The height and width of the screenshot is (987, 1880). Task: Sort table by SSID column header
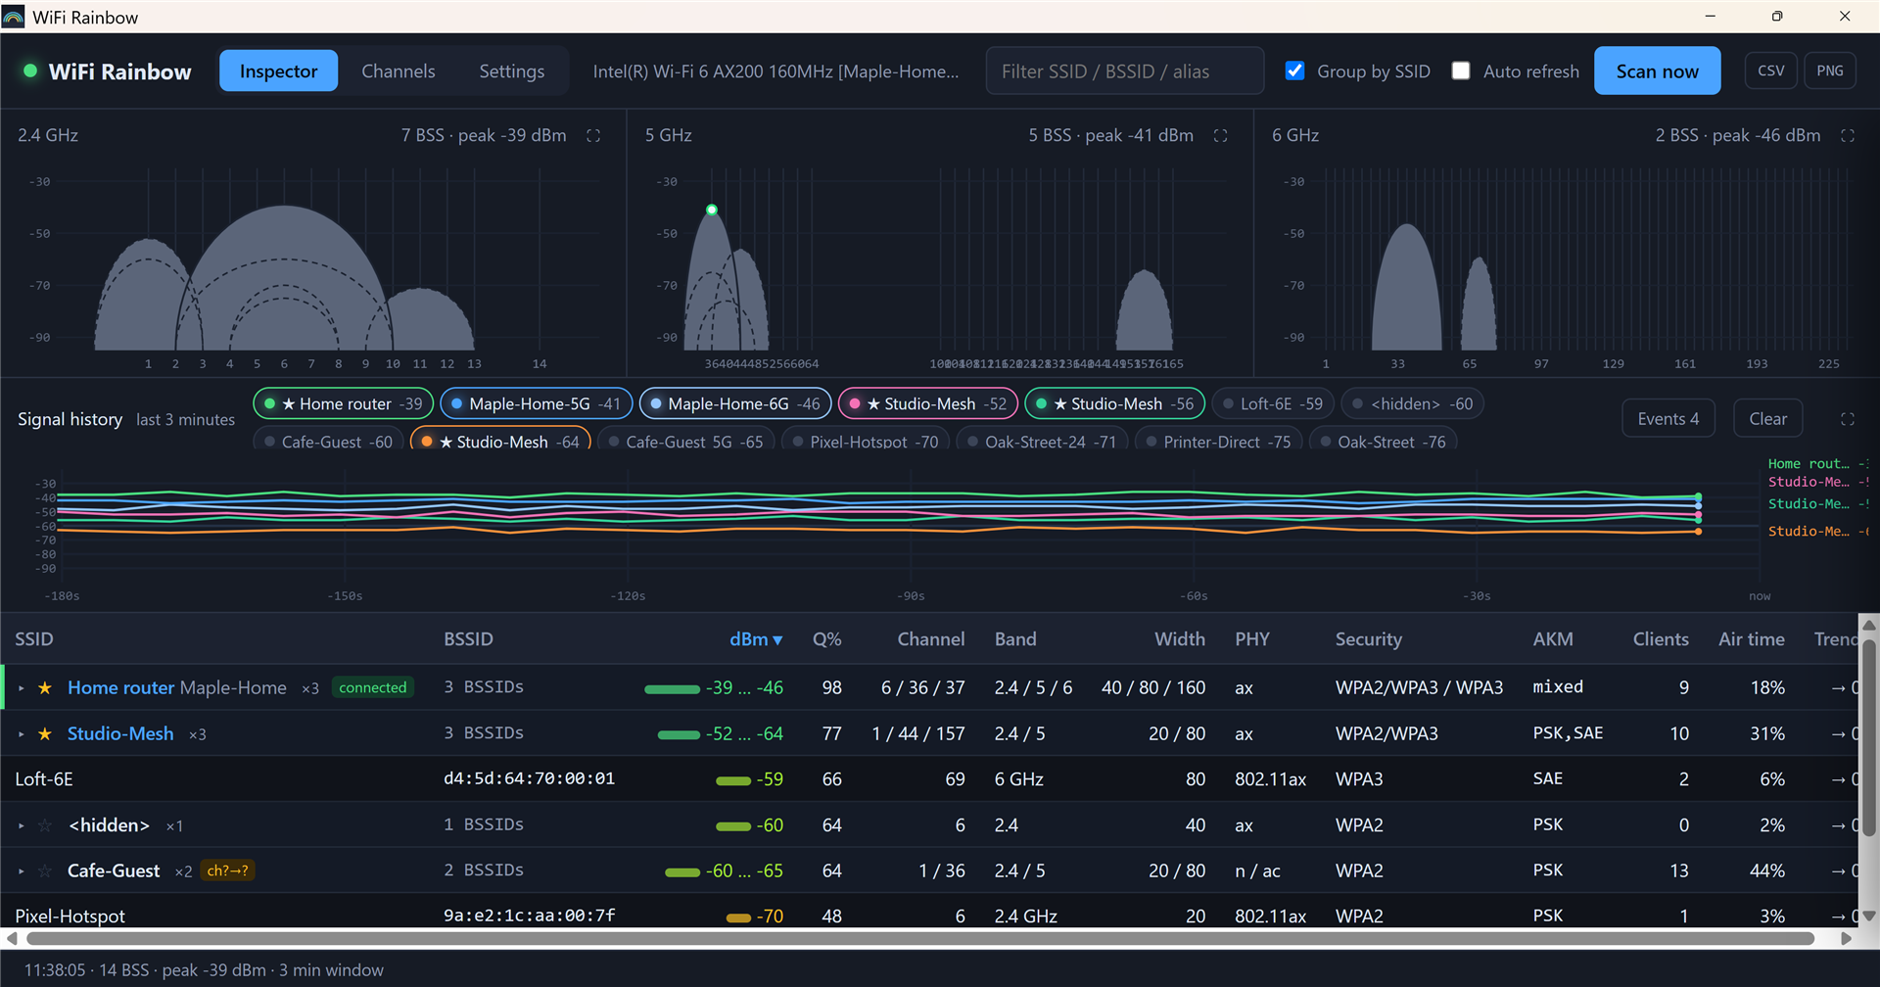point(34,639)
